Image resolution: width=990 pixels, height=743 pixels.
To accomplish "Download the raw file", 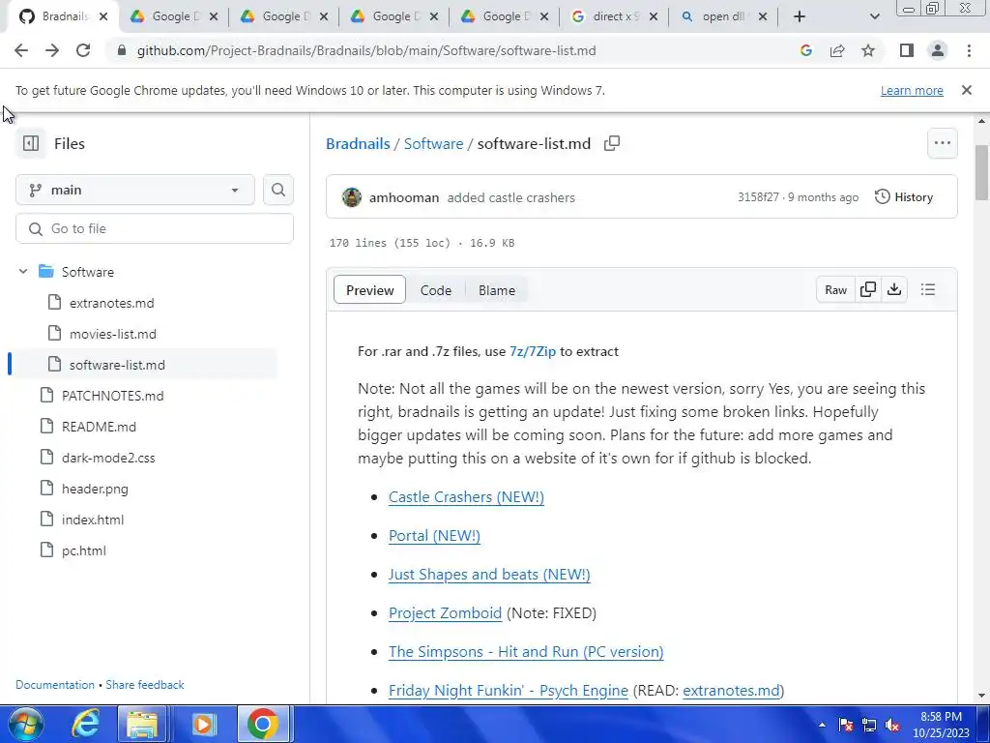I will [894, 289].
